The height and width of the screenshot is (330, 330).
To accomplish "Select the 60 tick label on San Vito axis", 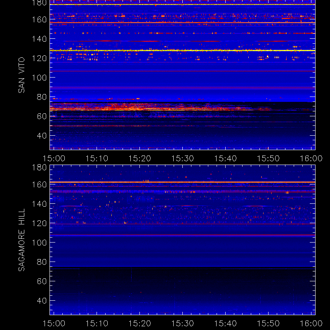I will click(42, 116).
